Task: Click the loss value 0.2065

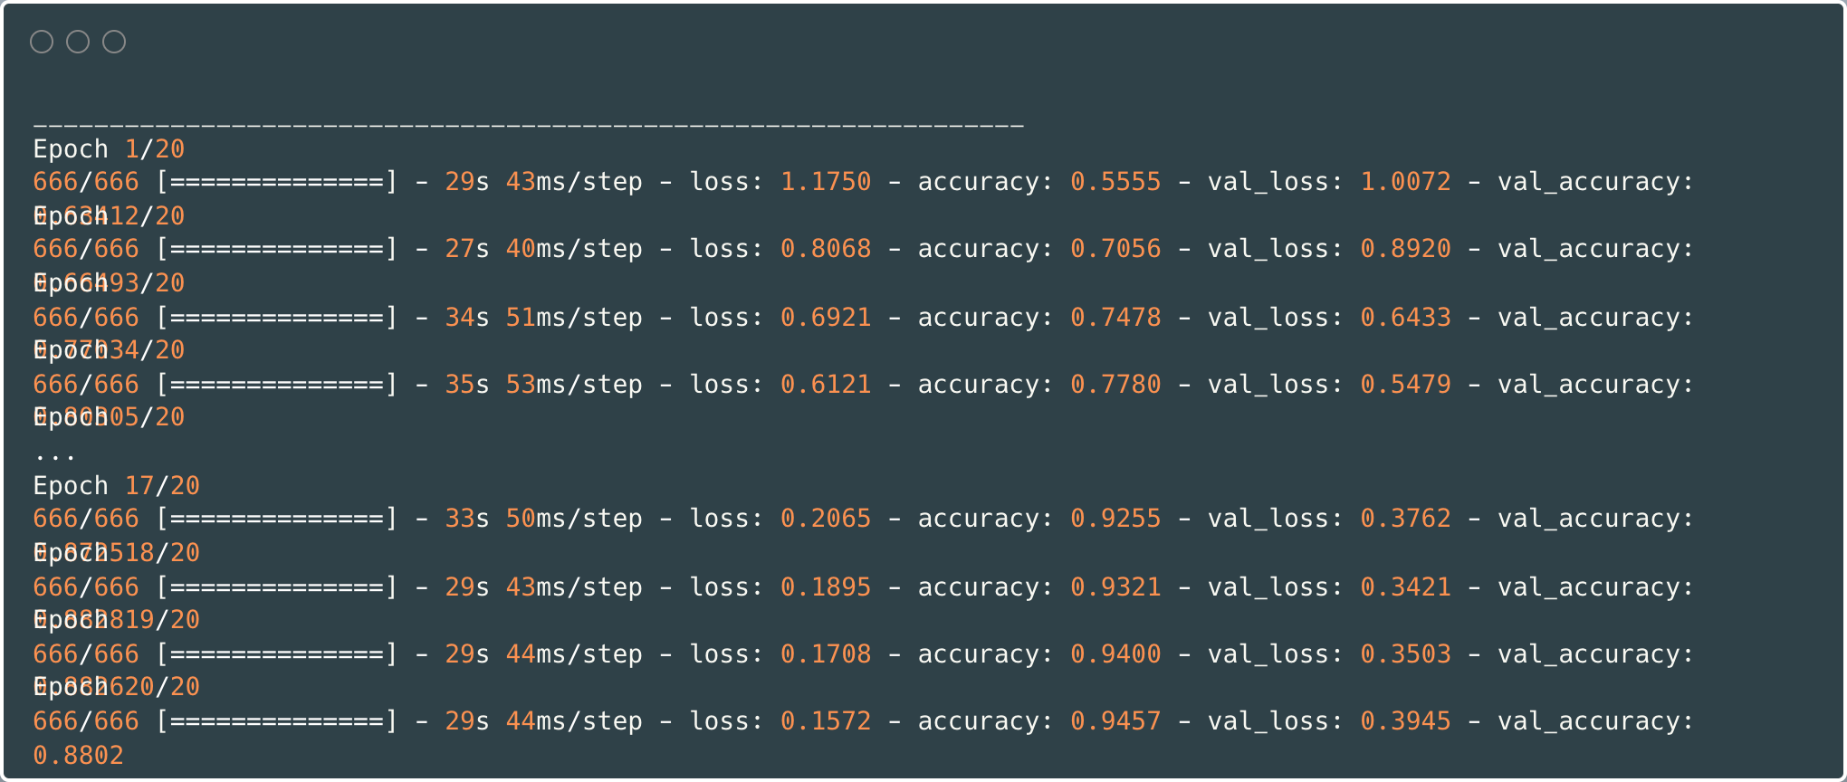Action: (825, 519)
